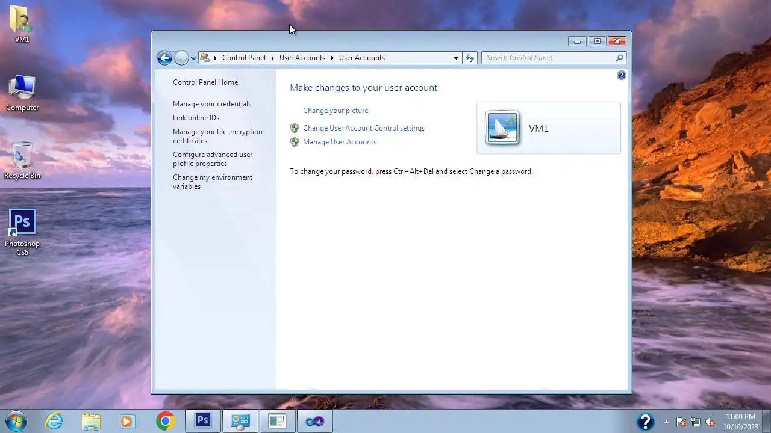Launch Google Chrome from the taskbar
The width and height of the screenshot is (771, 433).
click(x=165, y=421)
